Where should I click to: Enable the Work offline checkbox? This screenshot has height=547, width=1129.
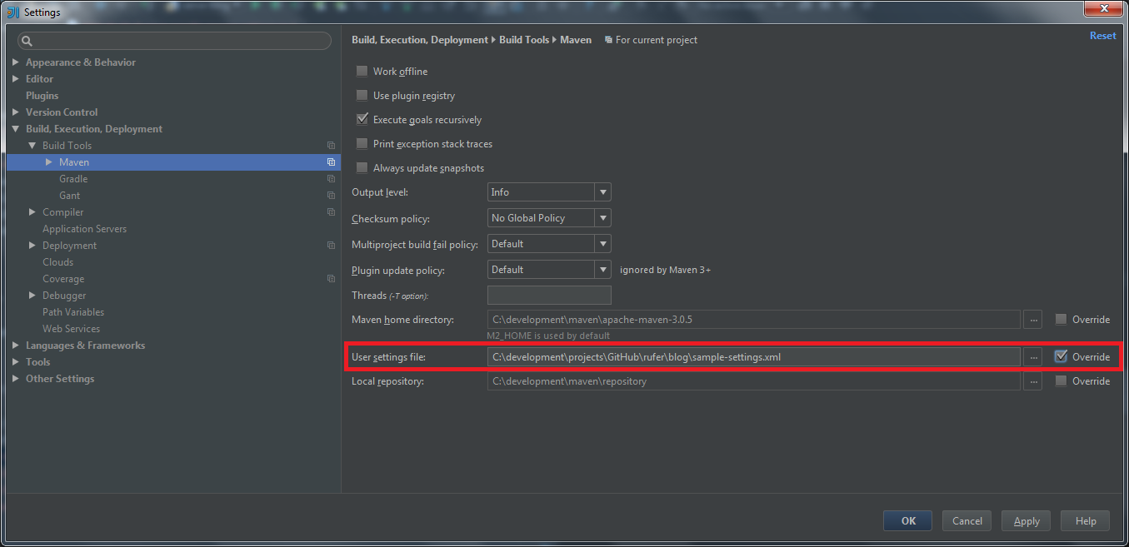point(362,72)
